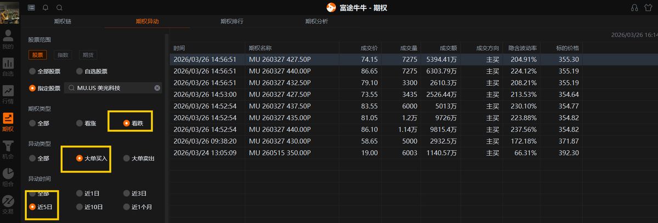Open the 机会 opportunities sidebar icon
This screenshot has height=223, width=658.
(x=8, y=150)
